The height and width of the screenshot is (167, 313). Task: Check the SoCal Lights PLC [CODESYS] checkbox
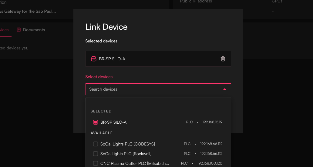[x=96, y=144]
